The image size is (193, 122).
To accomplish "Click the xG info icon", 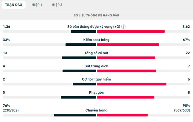I will click(x=123, y=27).
